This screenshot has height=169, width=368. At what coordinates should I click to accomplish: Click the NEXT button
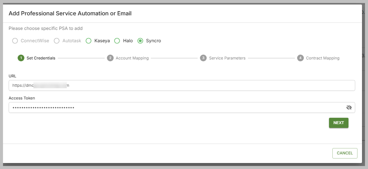[x=339, y=123]
